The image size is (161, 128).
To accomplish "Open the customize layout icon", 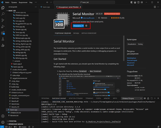I will point(142,2).
